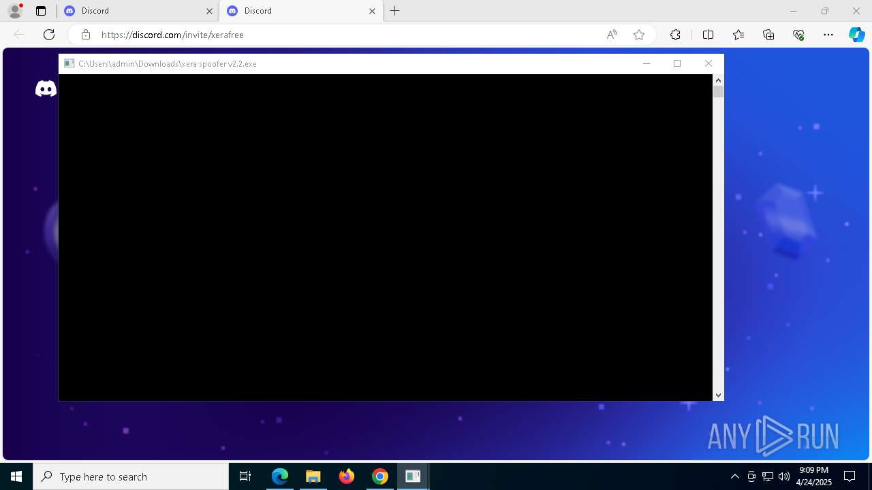
Task: Activate the Read aloud icon
Action: pos(612,35)
